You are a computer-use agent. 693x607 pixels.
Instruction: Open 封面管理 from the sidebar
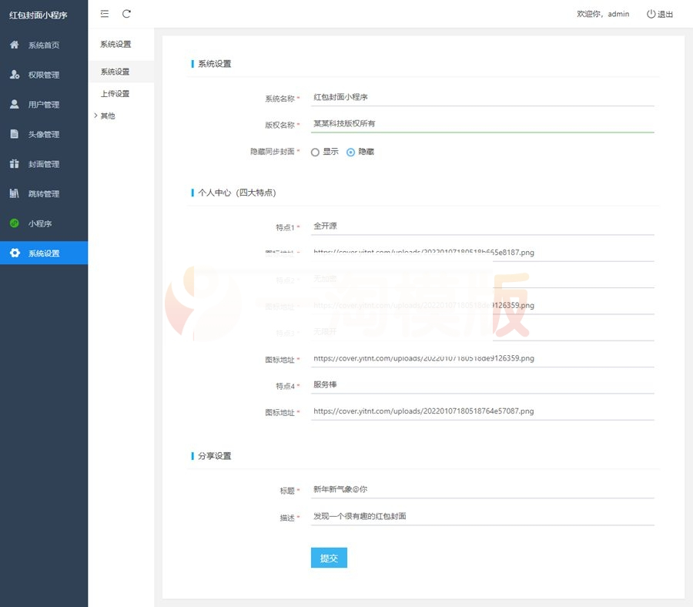point(44,163)
